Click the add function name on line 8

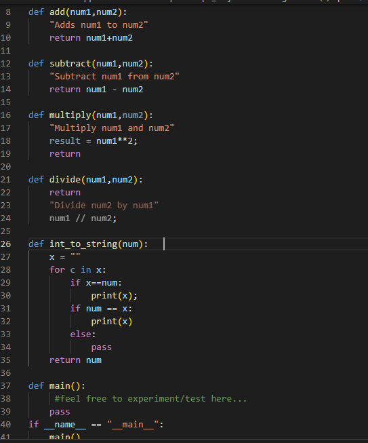tap(58, 12)
